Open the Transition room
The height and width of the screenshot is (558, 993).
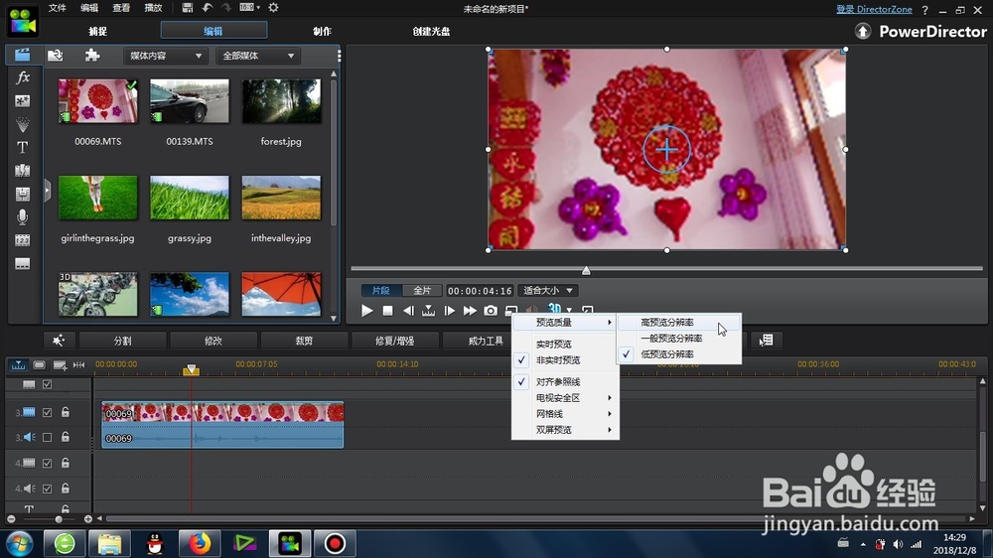[22, 171]
